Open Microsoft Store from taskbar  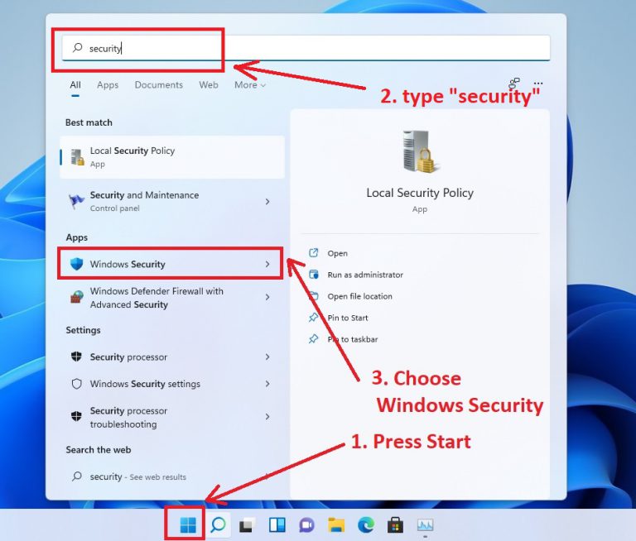tap(395, 525)
